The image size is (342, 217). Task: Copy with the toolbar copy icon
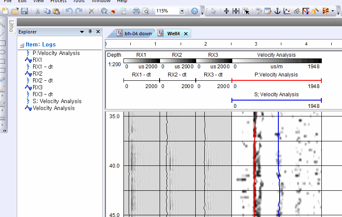click(x=47, y=11)
